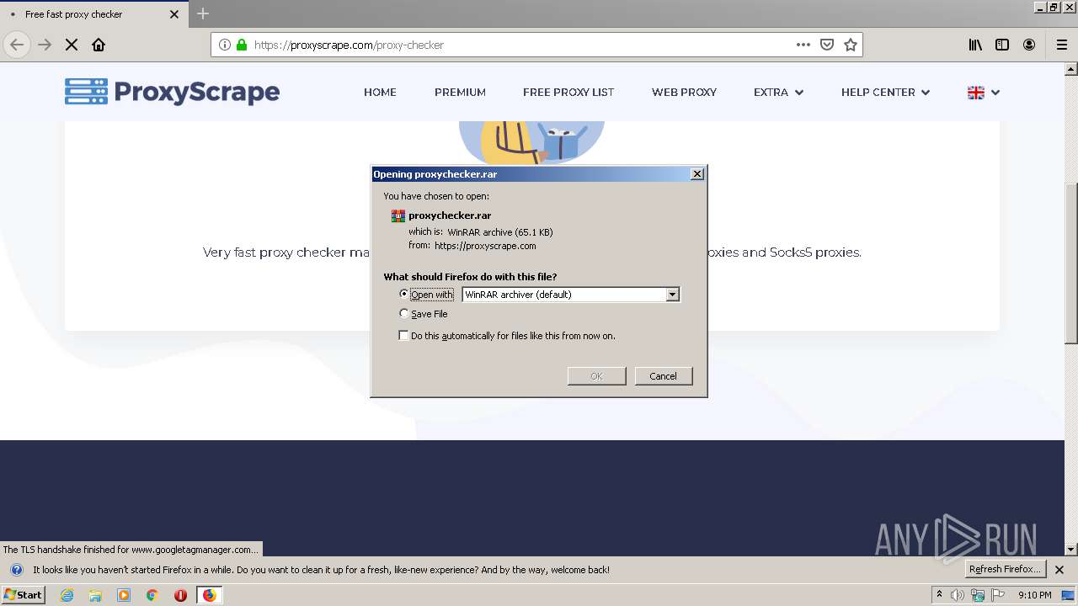Image resolution: width=1078 pixels, height=606 pixels.
Task: Click the green padlock security icon
Action: tap(242, 45)
